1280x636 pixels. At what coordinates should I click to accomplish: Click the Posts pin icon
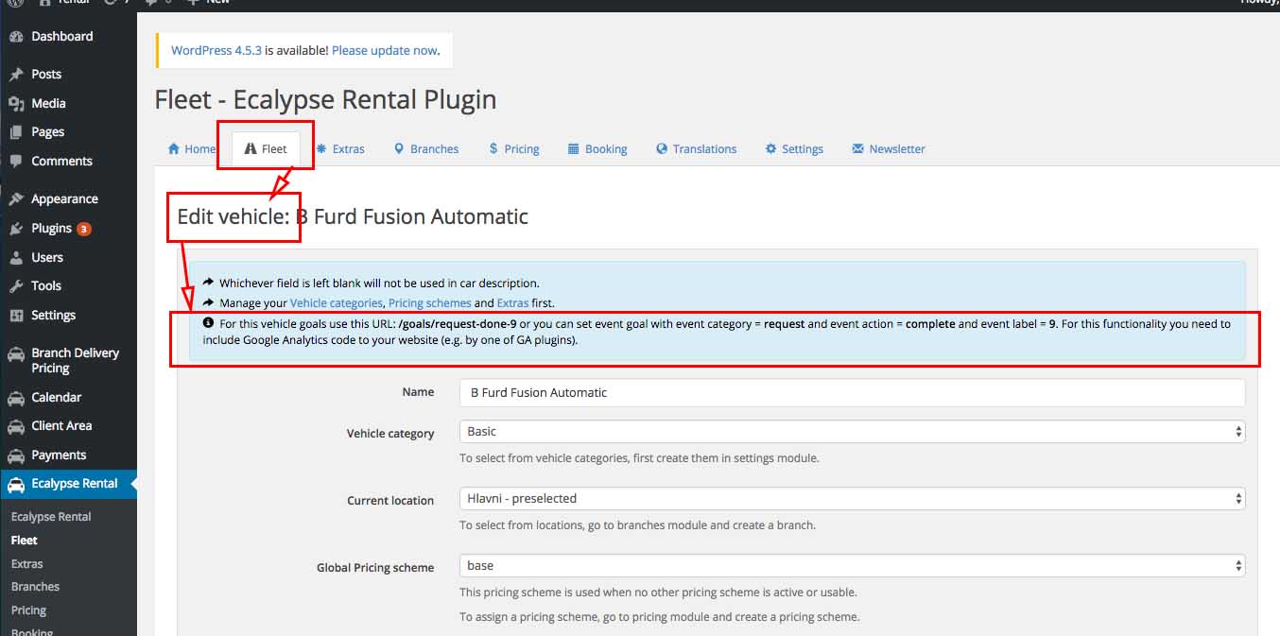(x=15, y=75)
